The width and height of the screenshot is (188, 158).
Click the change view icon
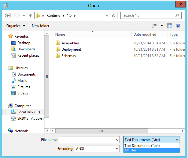coord(154,26)
